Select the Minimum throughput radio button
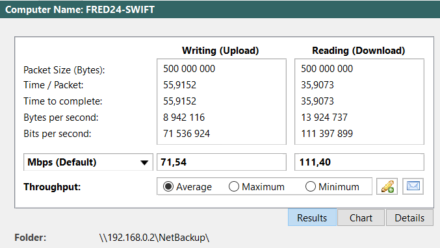This screenshot has width=440, height=248. coord(311,186)
